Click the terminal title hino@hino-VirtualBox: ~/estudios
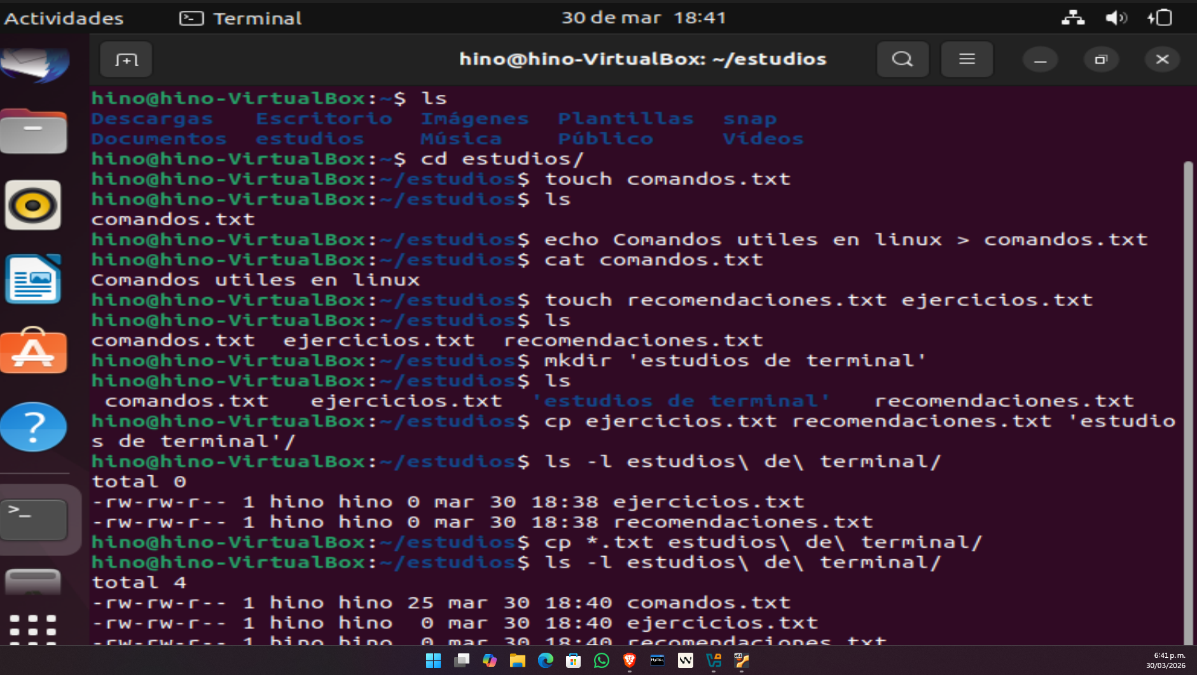This screenshot has width=1197, height=675. (x=642, y=59)
